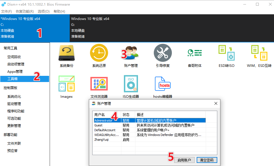Viewport: 274px width, 166px height.
Task: Click WDAGUtilityAcc description 系统为 Windows Defender
Action: 169,135
